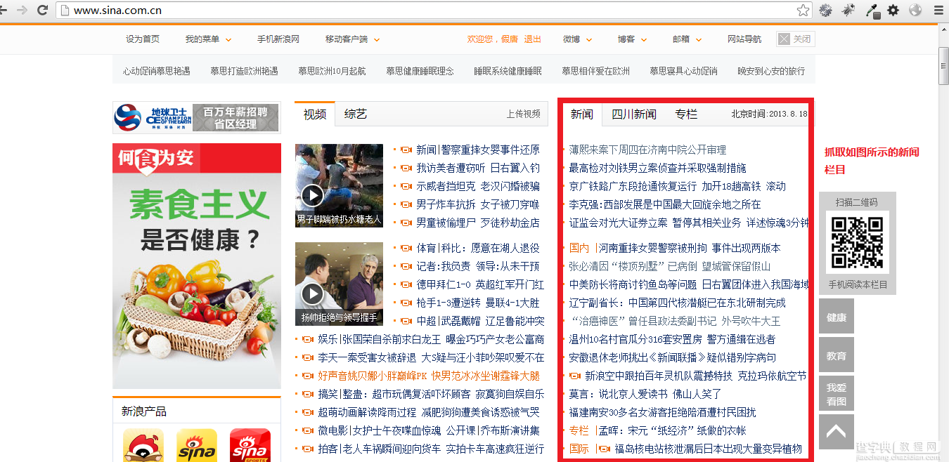Click the 退出 logout link
Screen dimensions: 949x462
tap(533, 39)
